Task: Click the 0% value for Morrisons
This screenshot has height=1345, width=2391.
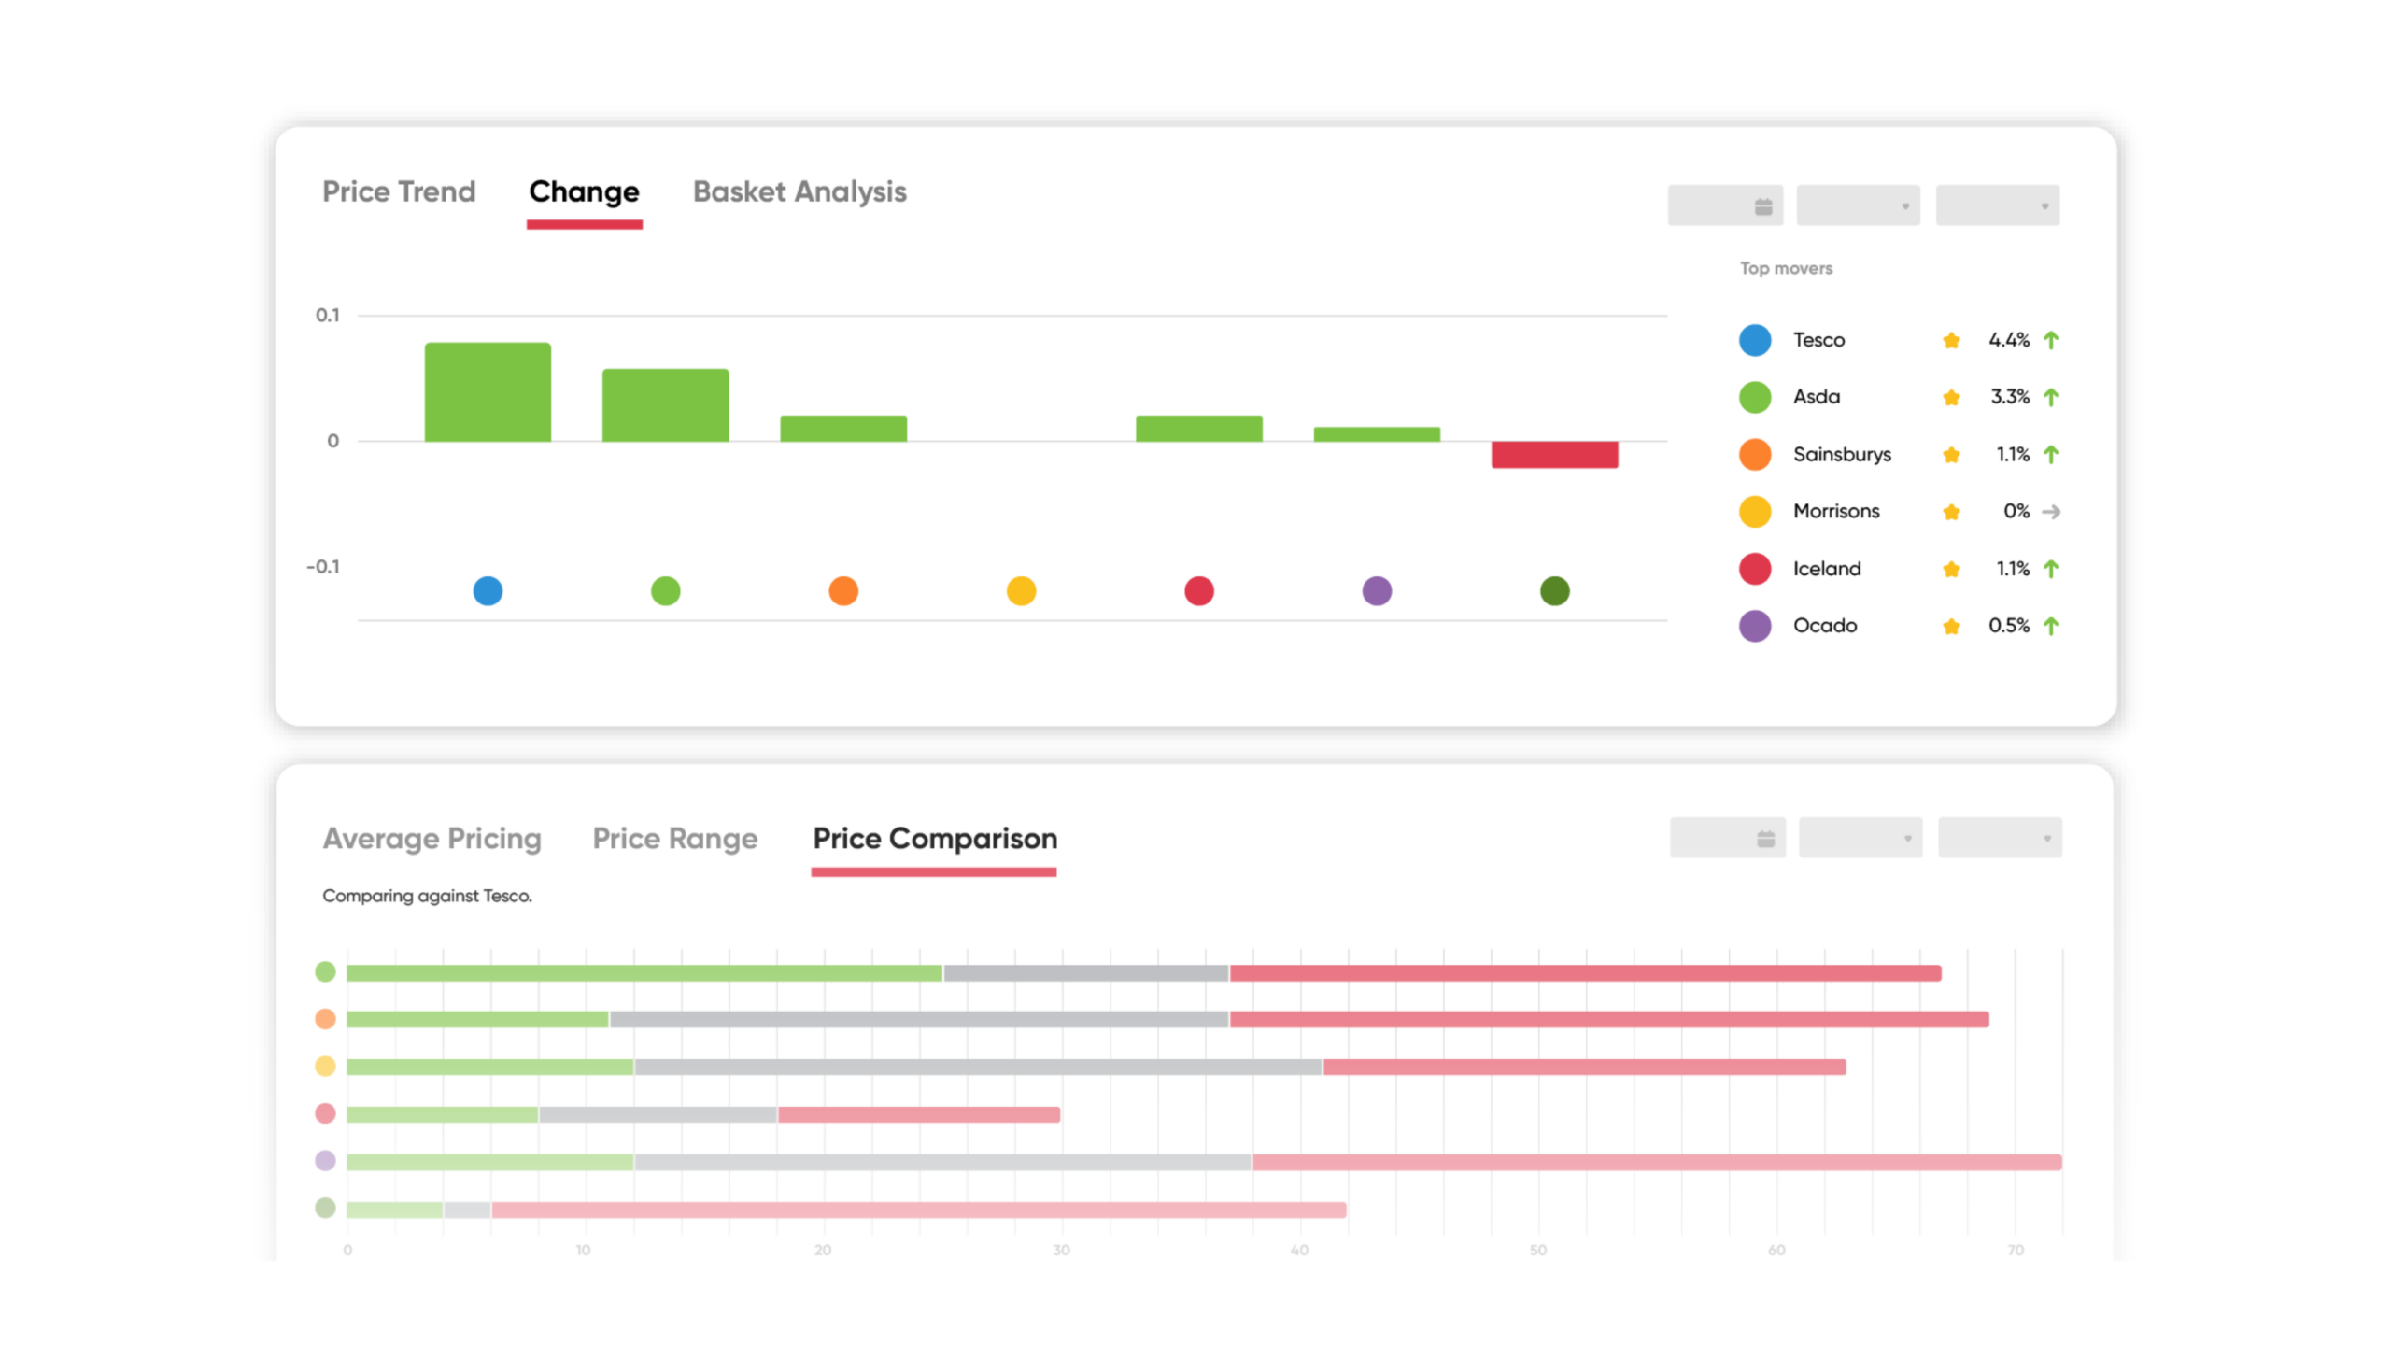Action: coord(2016,512)
